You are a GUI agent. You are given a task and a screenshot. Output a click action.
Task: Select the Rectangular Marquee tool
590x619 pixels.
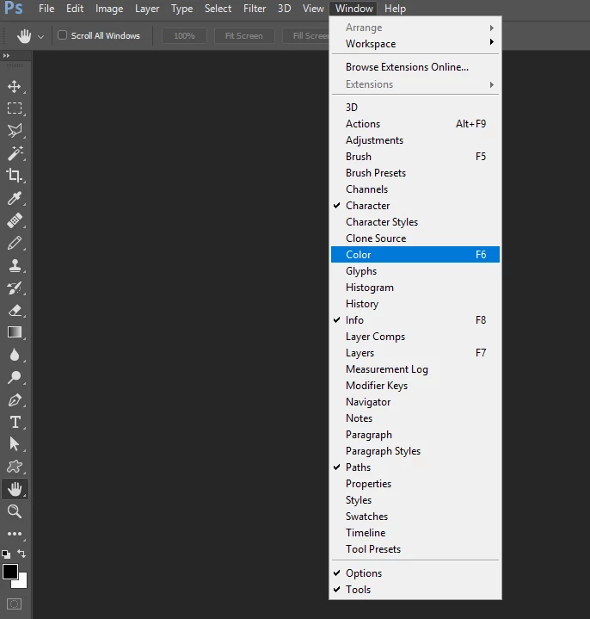point(15,108)
